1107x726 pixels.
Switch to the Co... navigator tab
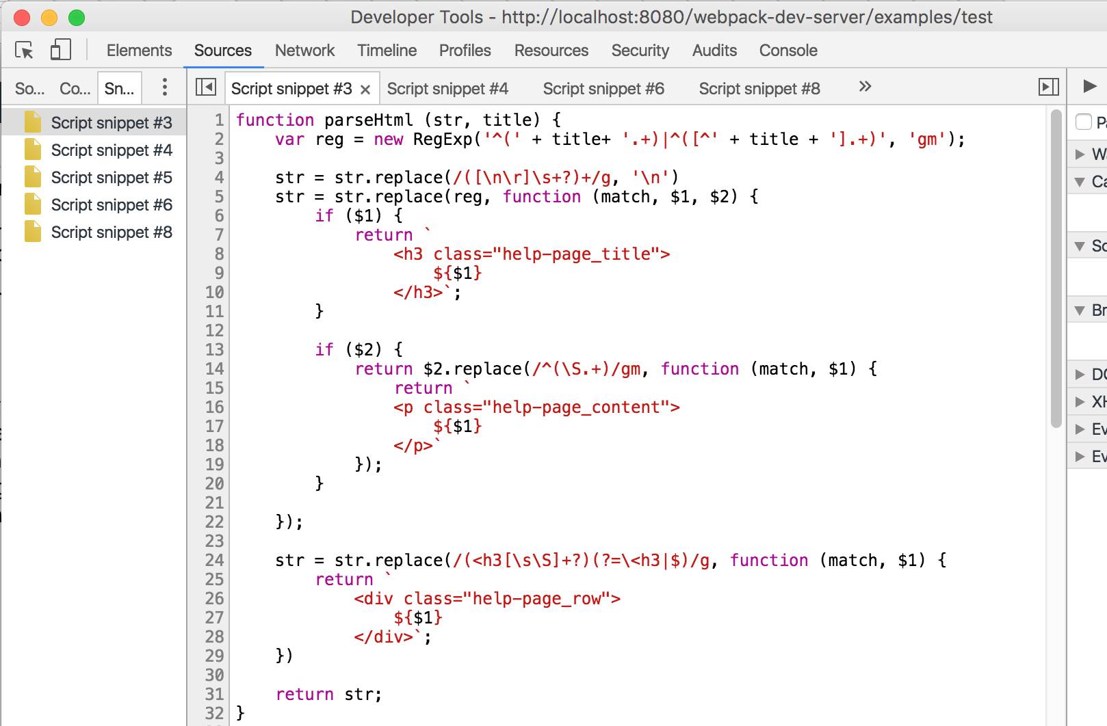(75, 89)
